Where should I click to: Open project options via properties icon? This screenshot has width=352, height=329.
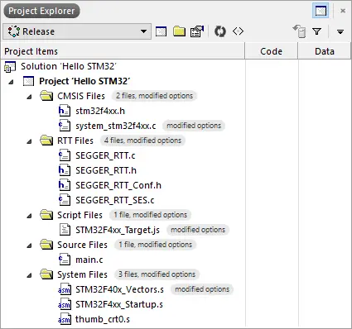tap(197, 31)
